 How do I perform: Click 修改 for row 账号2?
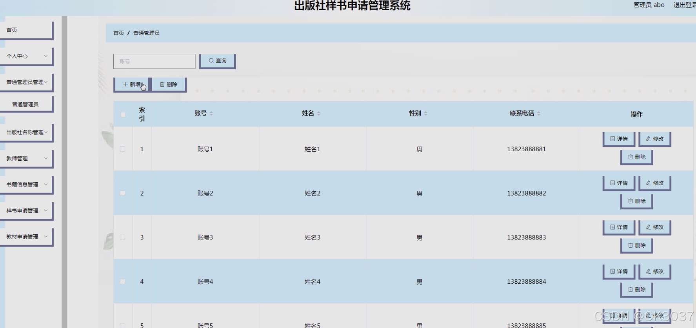[x=655, y=183]
